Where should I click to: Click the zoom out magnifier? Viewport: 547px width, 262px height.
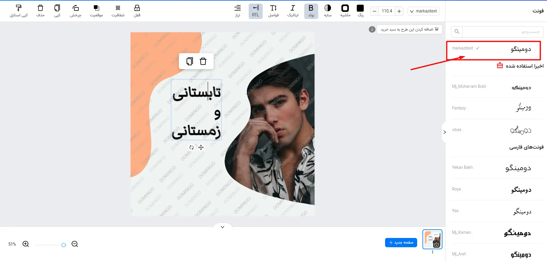coord(75,244)
